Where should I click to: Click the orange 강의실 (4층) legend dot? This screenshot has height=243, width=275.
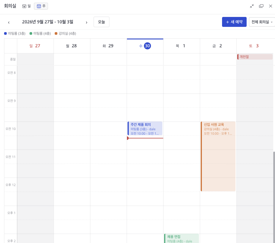56,33
